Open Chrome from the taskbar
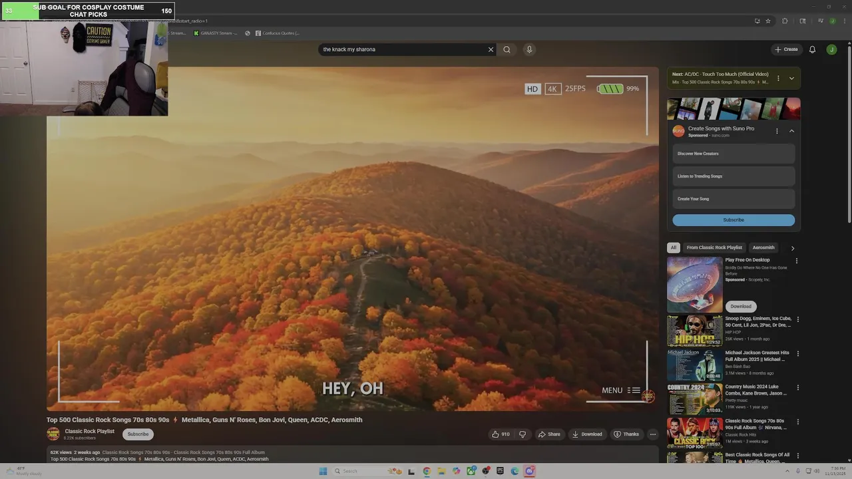 click(427, 471)
